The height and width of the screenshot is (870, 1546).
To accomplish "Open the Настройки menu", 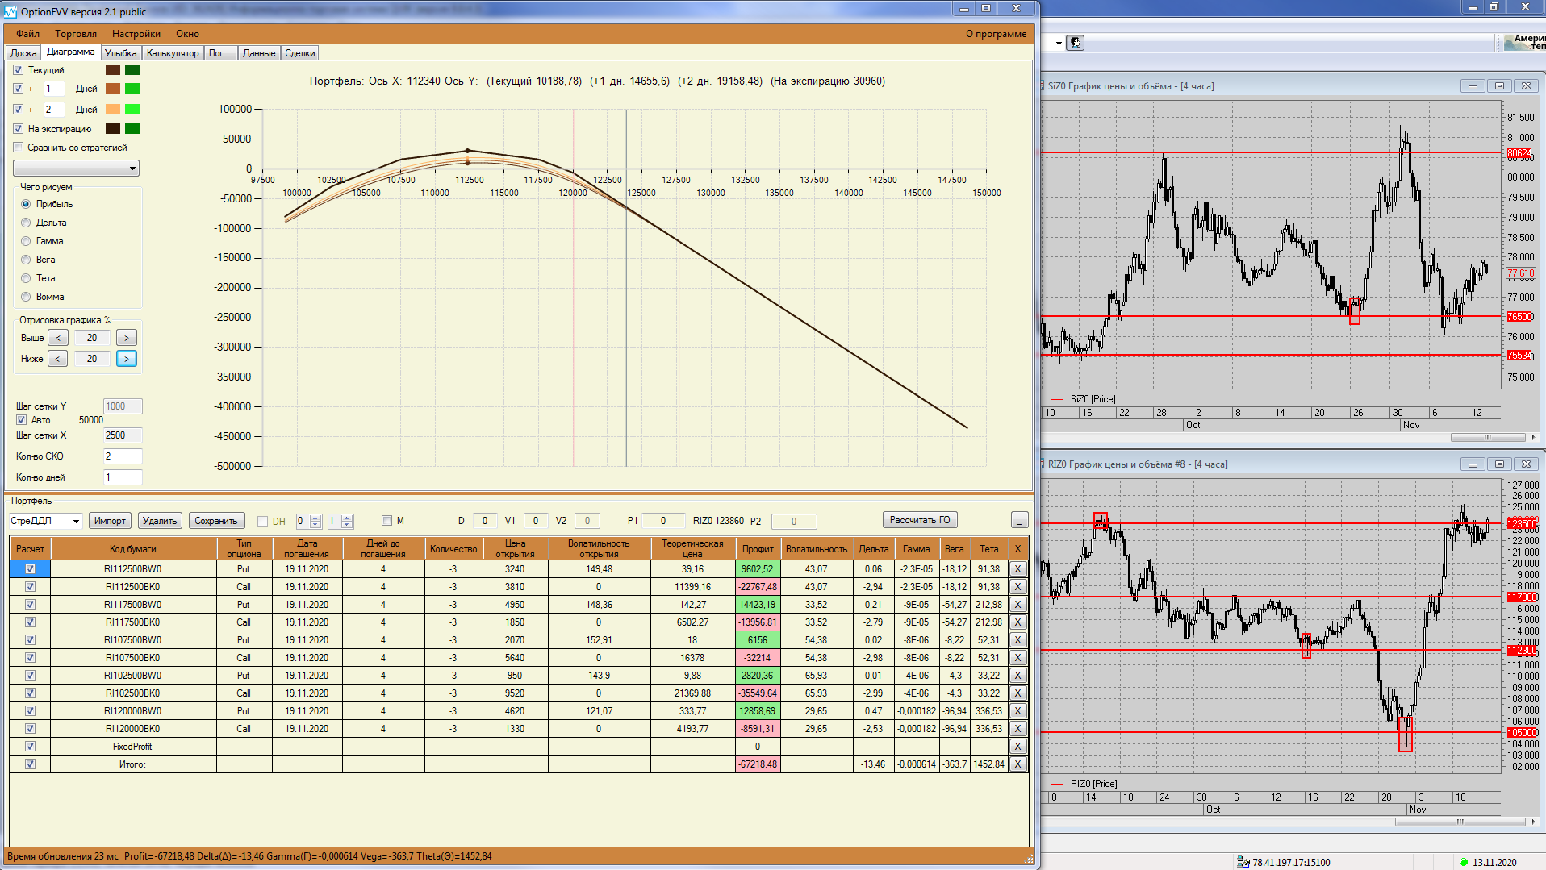I will click(136, 34).
